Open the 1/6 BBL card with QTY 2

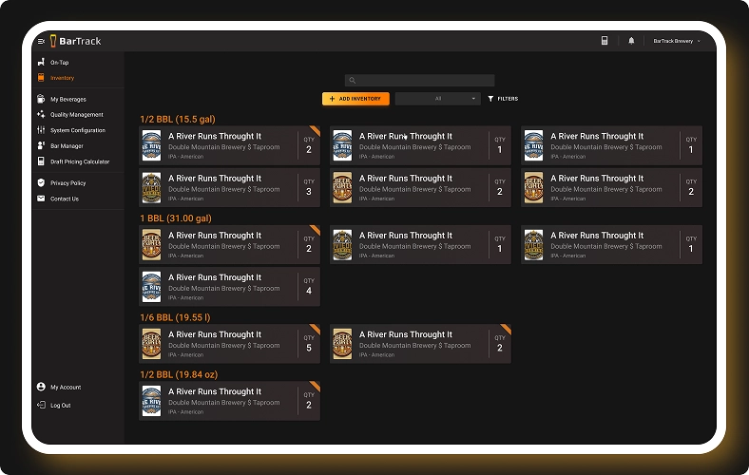(x=420, y=344)
